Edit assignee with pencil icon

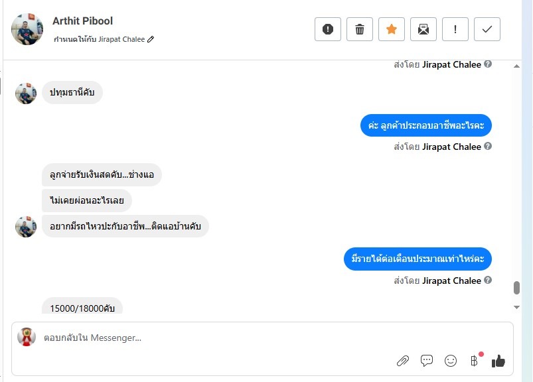[151, 40]
